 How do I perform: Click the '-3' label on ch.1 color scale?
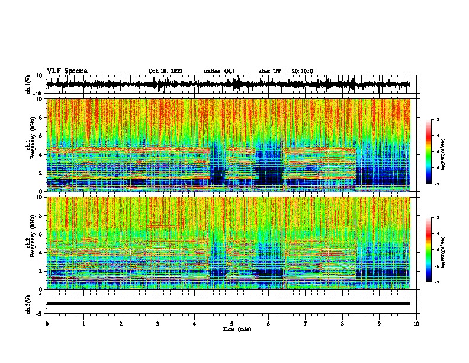pos(437,119)
